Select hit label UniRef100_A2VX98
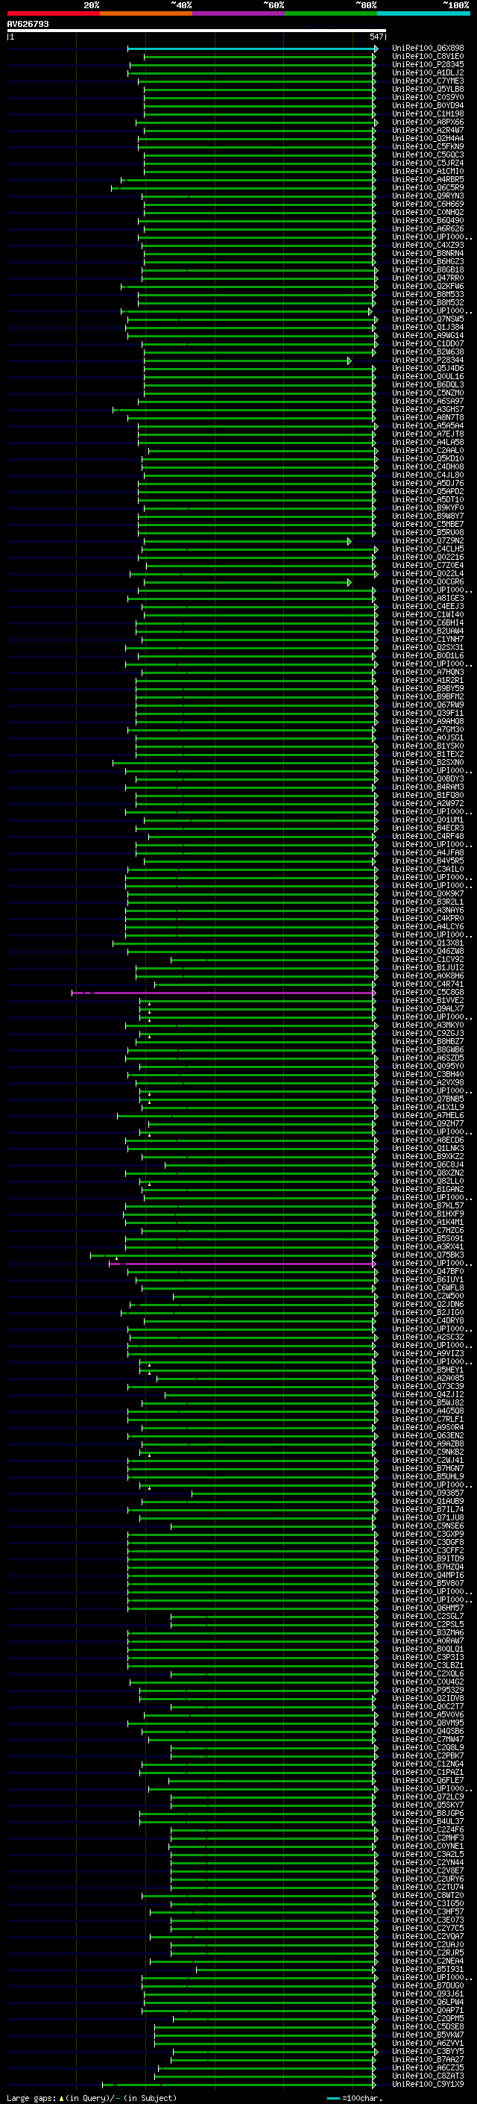Screen dimensions: 477x2104 pos(428,1083)
